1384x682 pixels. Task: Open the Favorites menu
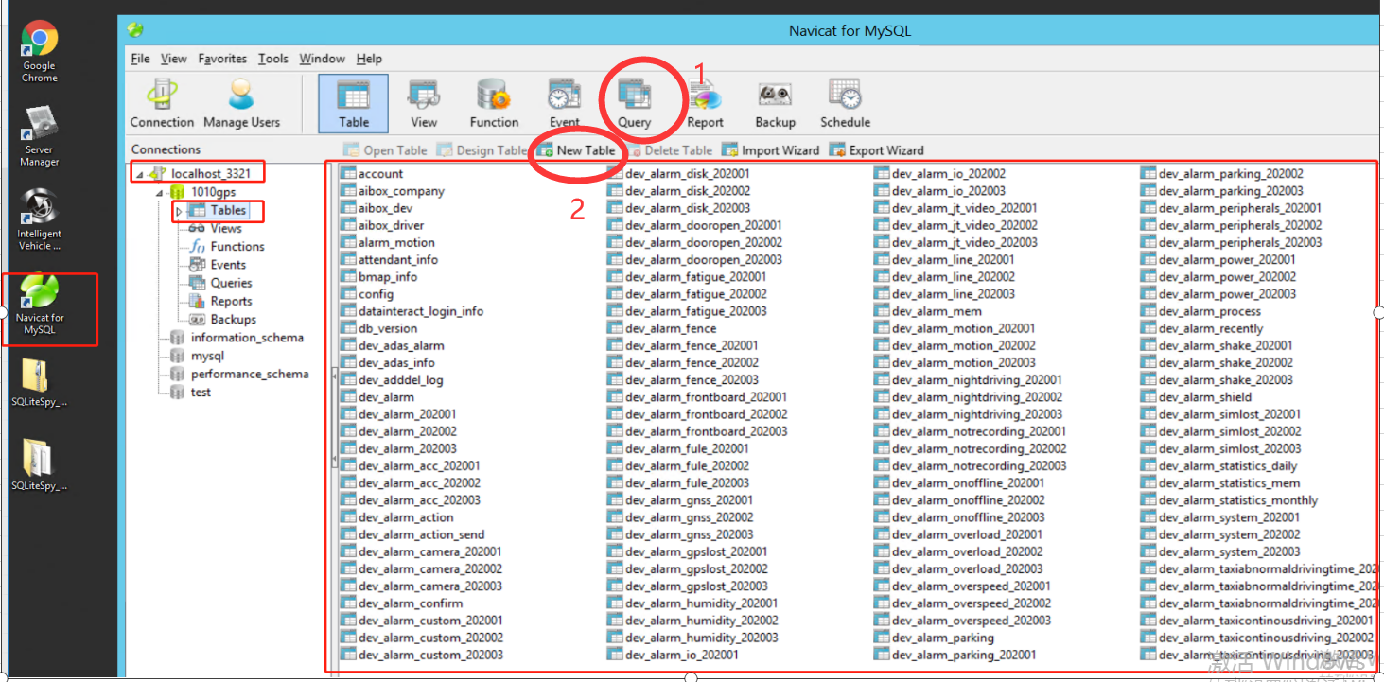222,59
